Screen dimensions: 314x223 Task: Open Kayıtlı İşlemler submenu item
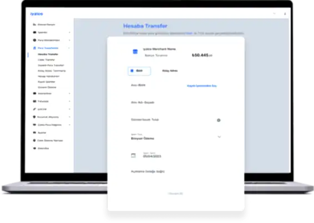pyautogui.click(x=47, y=82)
